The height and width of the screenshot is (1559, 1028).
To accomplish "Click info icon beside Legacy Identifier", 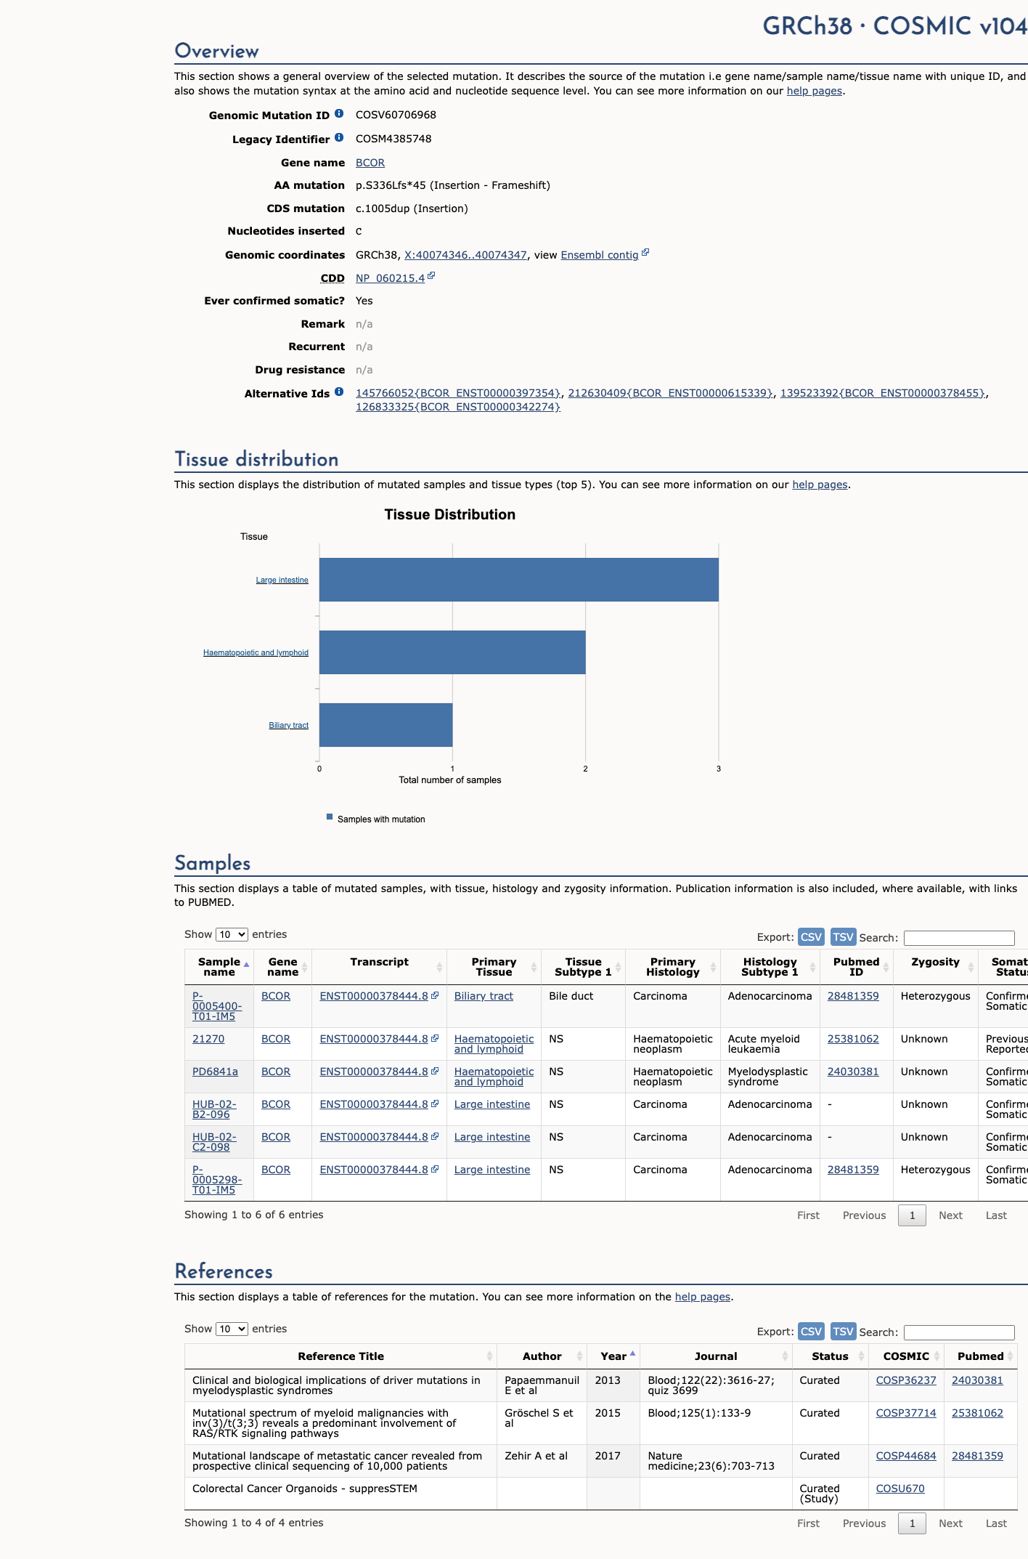I will point(339,138).
